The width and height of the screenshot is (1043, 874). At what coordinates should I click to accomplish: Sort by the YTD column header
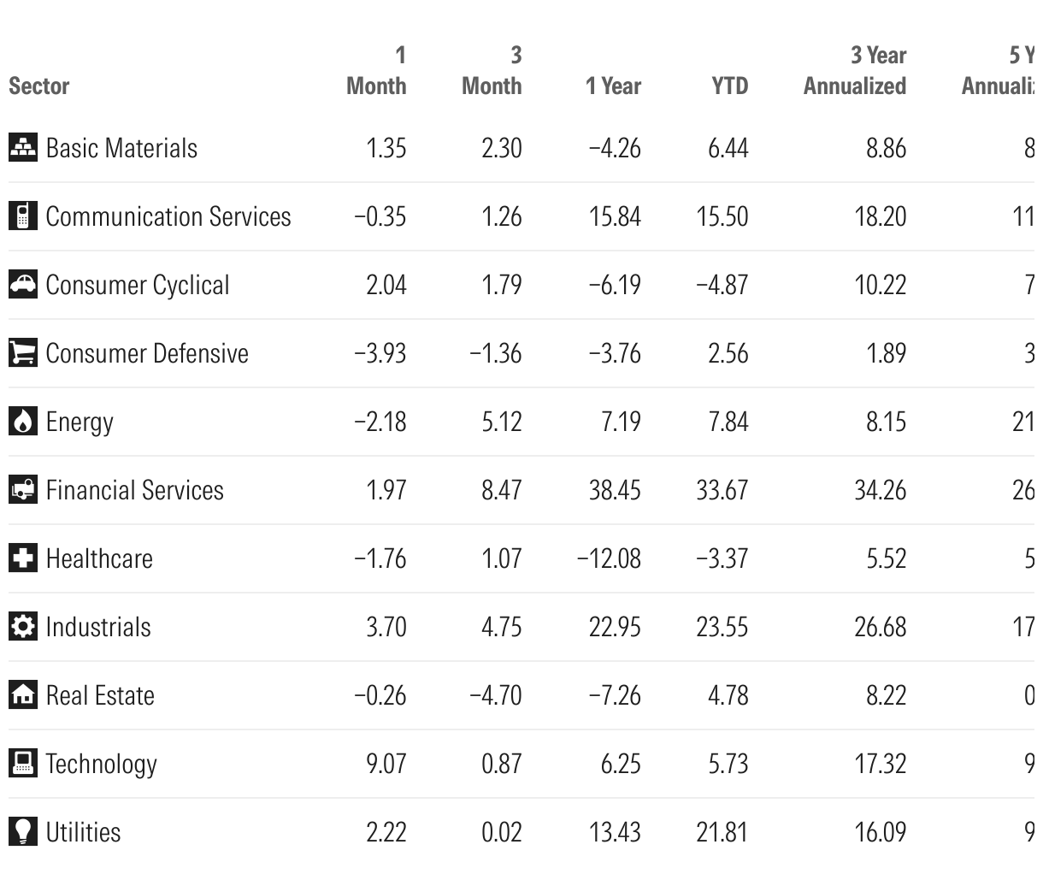point(729,86)
